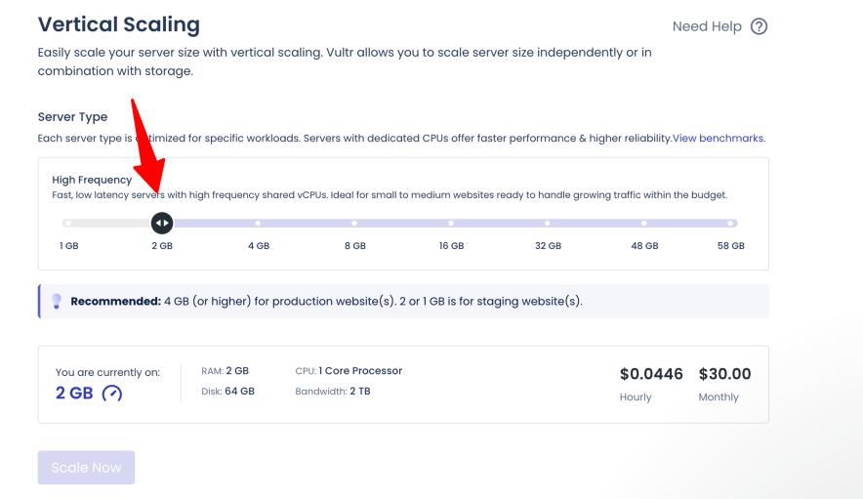Viewport: 863px width, 499px height.
Task: Open the Need Help text link
Action: (707, 26)
